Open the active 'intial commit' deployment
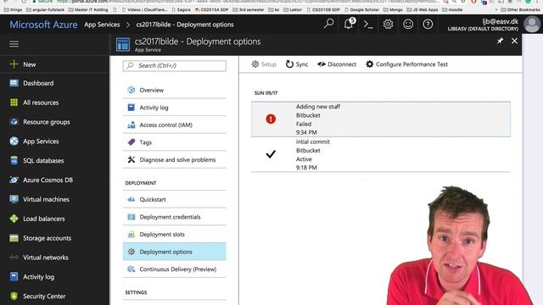543x305 pixels. tap(381, 154)
